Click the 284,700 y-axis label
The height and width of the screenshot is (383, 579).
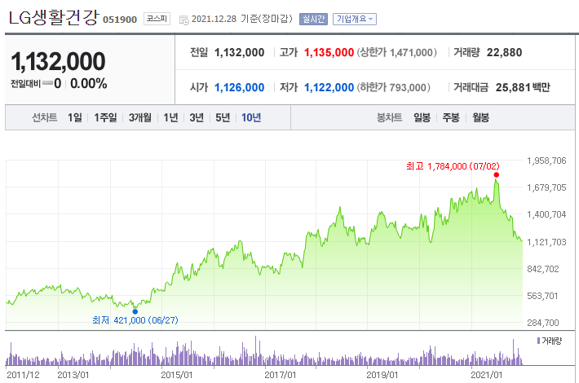[543, 323]
